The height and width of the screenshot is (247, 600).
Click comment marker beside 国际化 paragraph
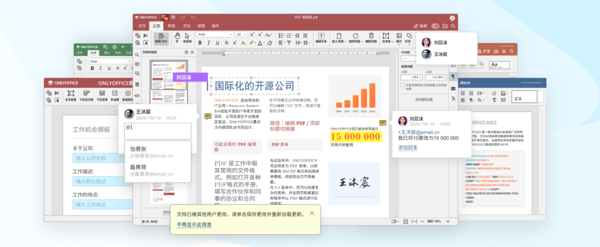(208, 116)
